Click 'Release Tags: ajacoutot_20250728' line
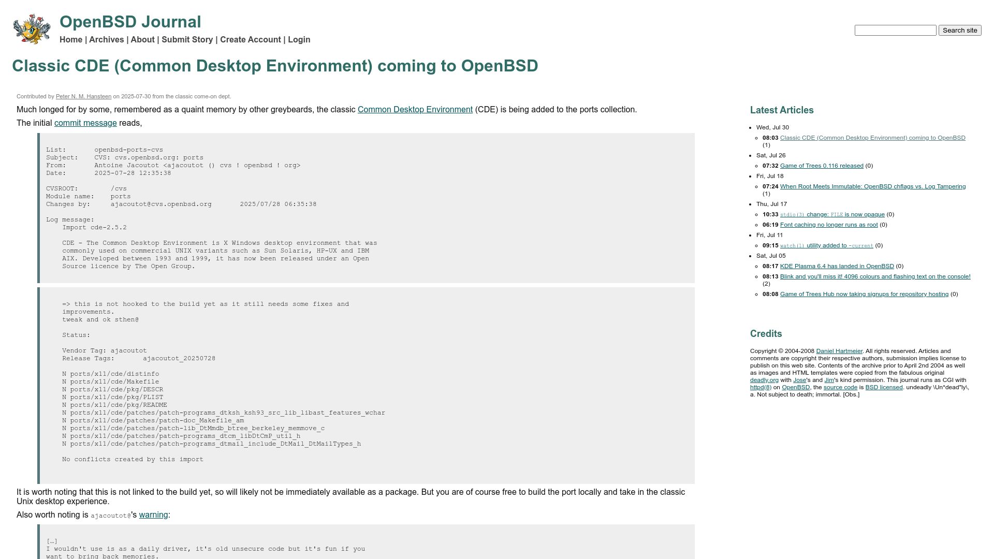 pyautogui.click(x=139, y=359)
